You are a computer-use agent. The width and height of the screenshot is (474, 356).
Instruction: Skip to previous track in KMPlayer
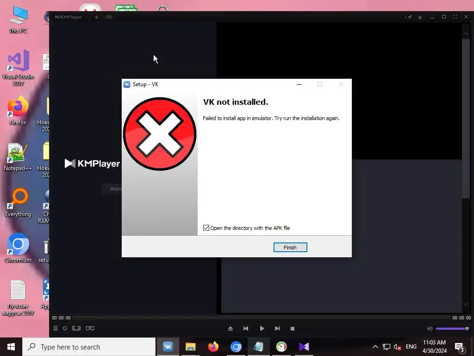point(246,329)
